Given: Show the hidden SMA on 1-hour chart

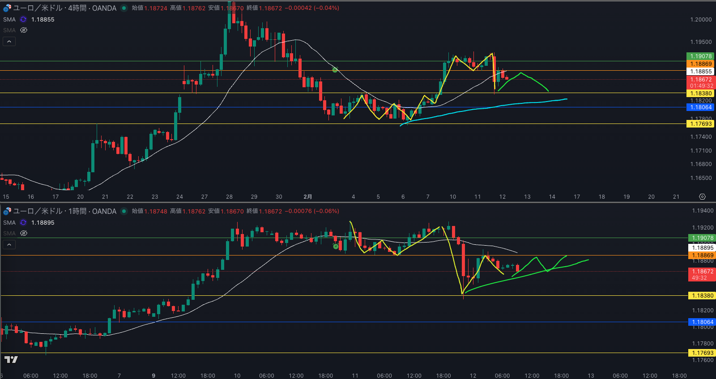Looking at the screenshot, I should (24, 234).
